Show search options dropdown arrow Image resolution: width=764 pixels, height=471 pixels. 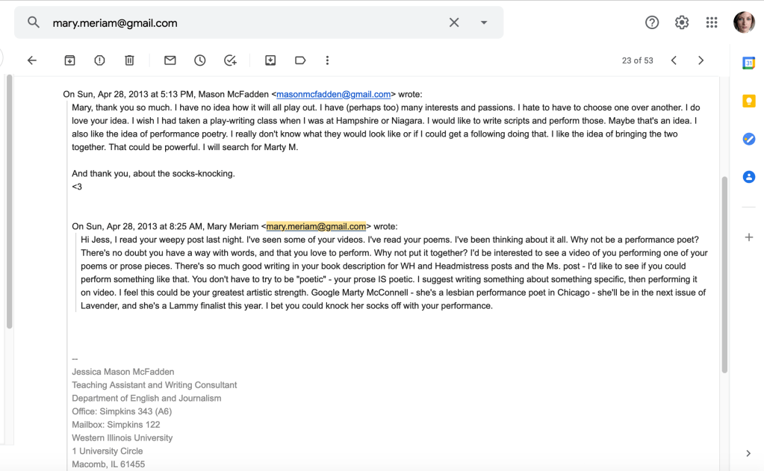(x=484, y=22)
